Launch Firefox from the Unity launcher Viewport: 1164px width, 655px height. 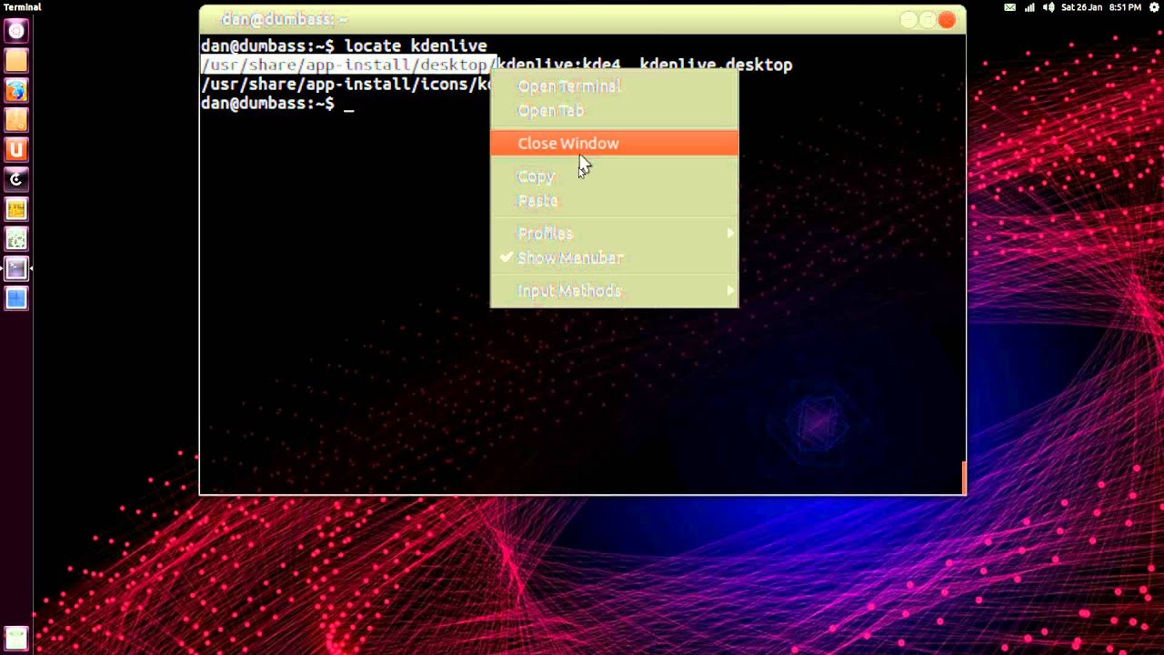point(16,91)
